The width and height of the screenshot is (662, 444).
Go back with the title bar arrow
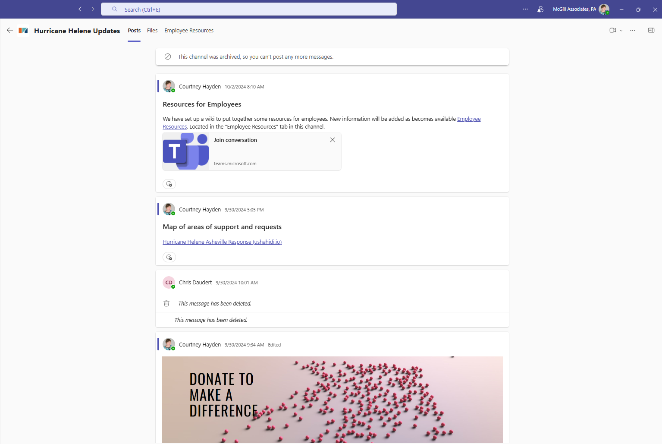click(x=80, y=9)
